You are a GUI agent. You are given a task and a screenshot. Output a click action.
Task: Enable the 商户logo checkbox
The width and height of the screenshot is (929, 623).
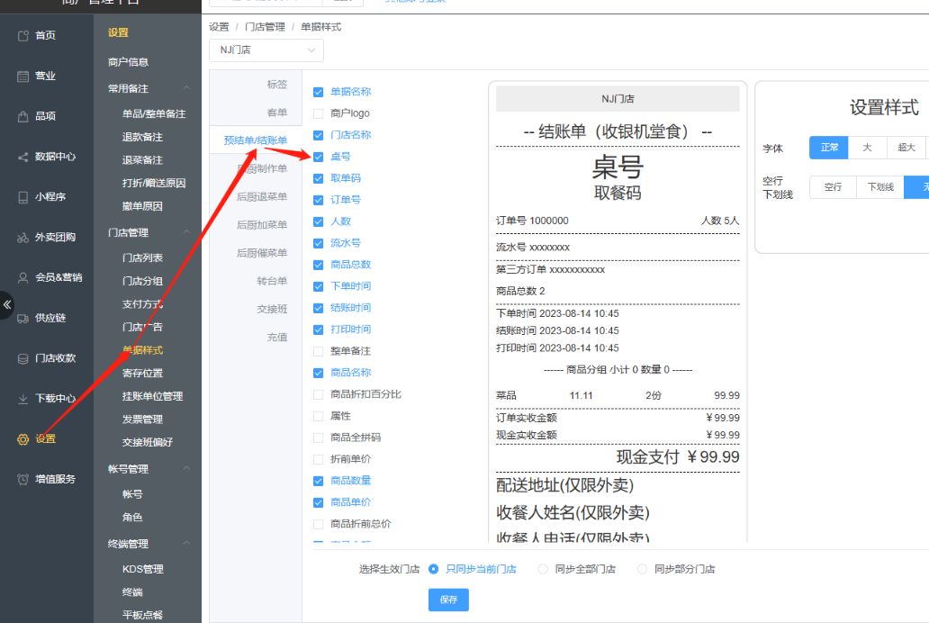coord(318,113)
